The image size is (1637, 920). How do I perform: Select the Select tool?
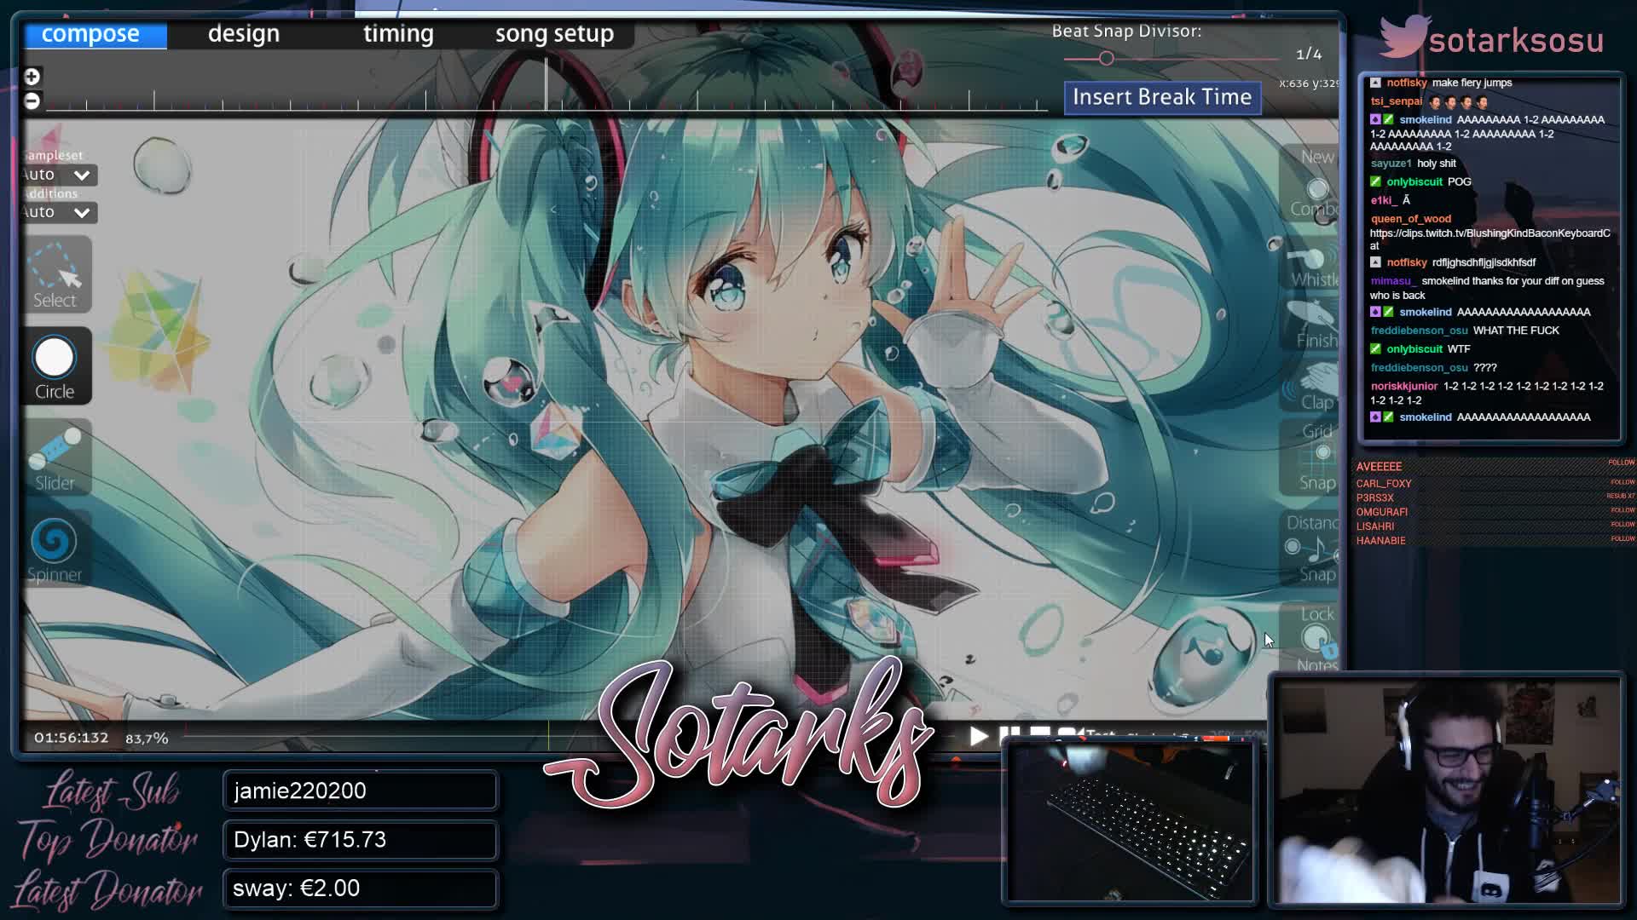click(x=55, y=275)
